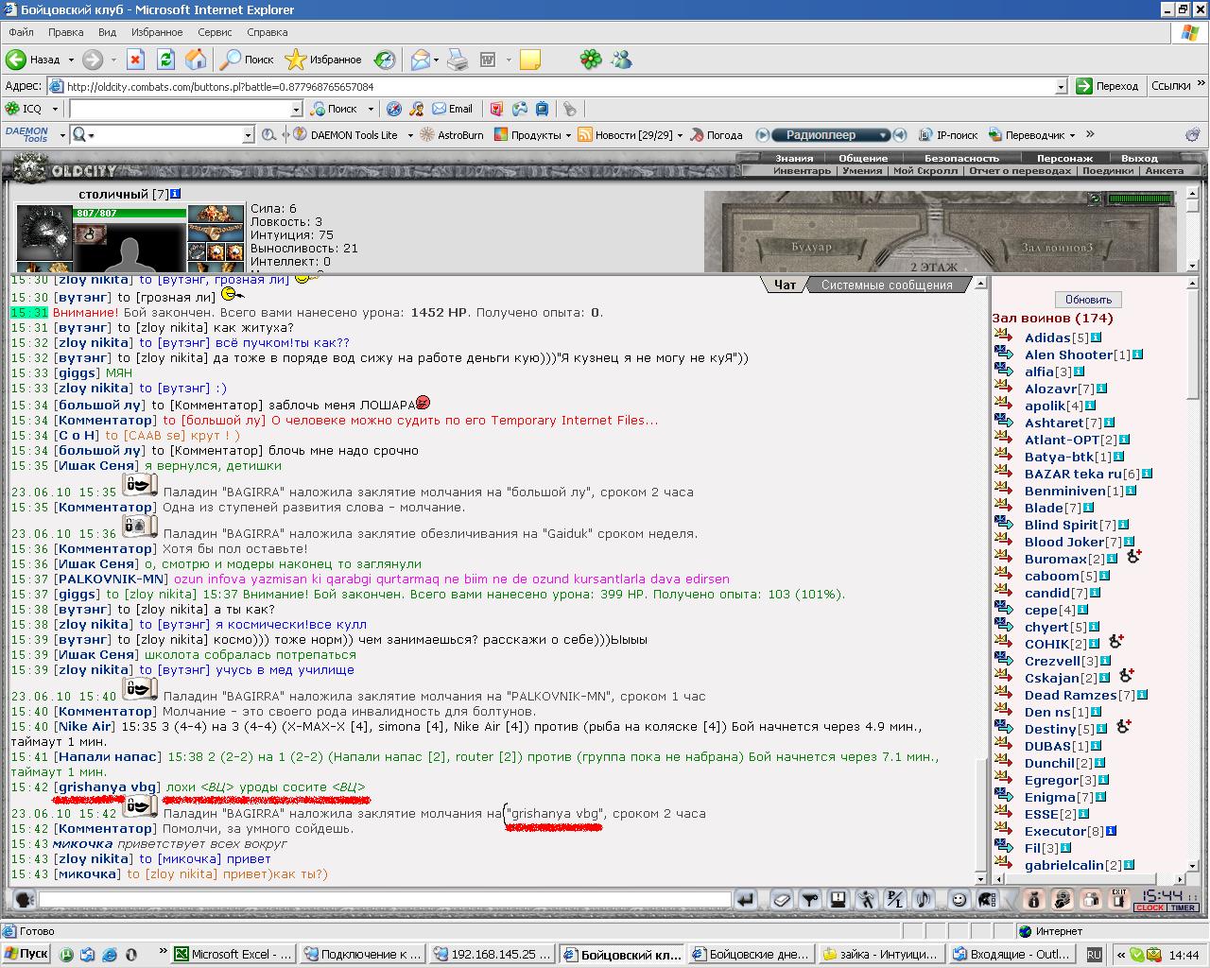Go to the browser Home page
Image resolution: width=1210 pixels, height=968 pixels.
(x=196, y=60)
